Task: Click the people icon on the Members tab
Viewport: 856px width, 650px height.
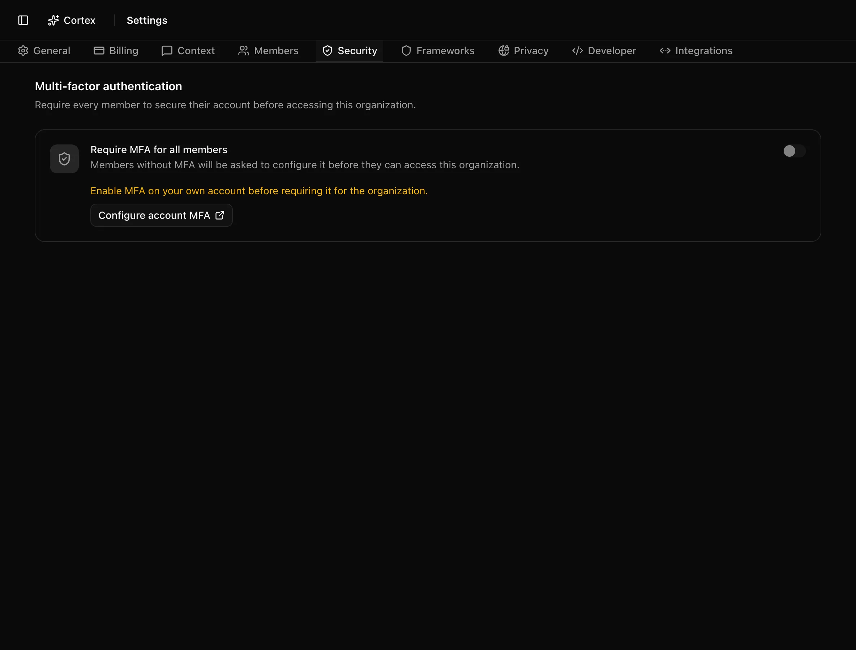Action: click(244, 51)
